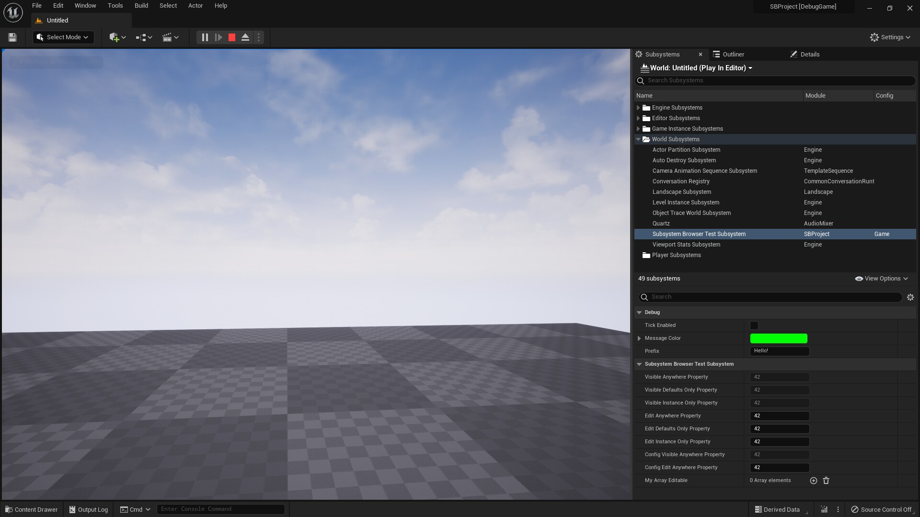This screenshot has height=517, width=920.
Task: Expand the Engine Subsystems folder
Action: (x=638, y=108)
